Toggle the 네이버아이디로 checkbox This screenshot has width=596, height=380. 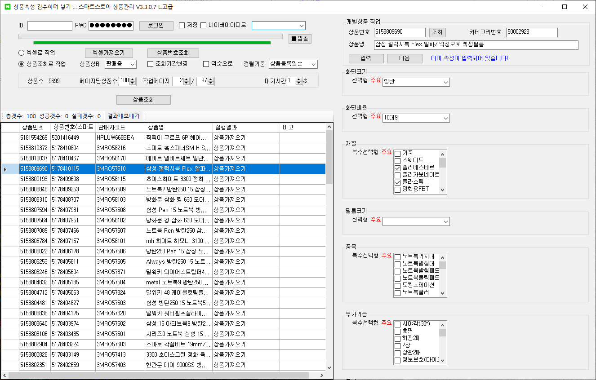coord(204,26)
